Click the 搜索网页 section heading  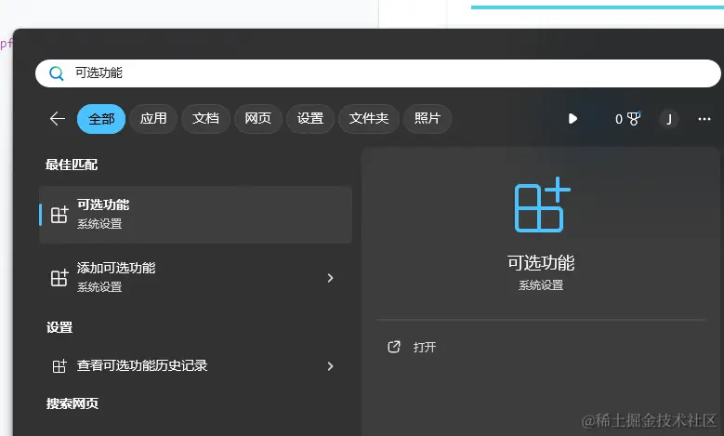(72, 403)
